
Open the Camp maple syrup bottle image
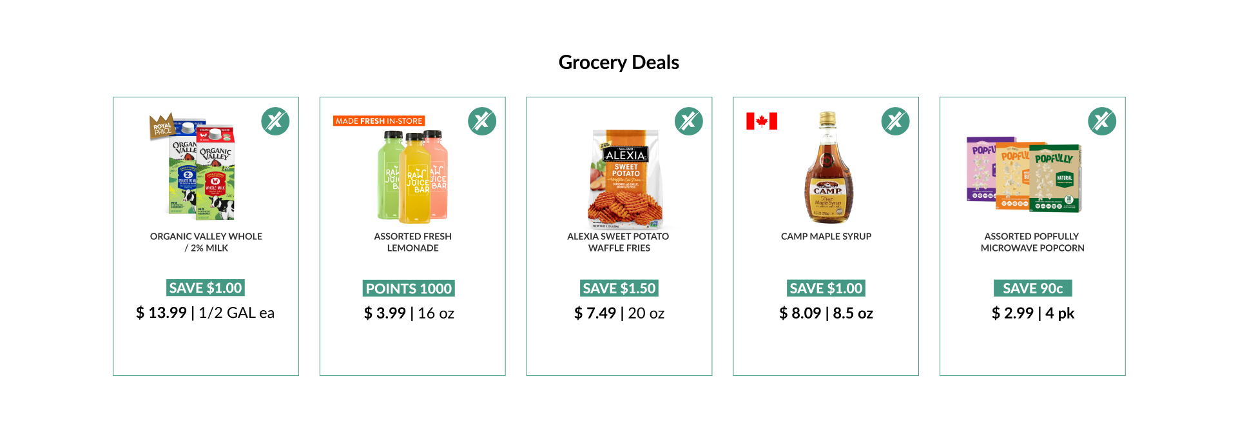click(827, 168)
